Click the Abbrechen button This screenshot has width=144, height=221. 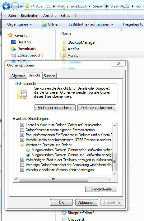tap(86, 203)
